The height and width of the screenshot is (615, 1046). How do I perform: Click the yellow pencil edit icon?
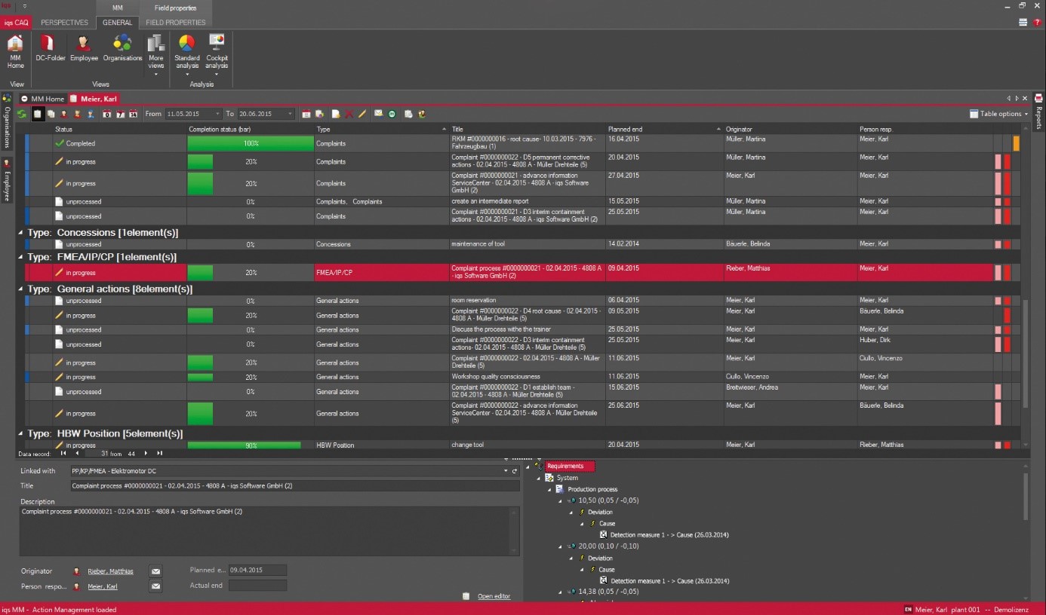pyautogui.click(x=361, y=114)
